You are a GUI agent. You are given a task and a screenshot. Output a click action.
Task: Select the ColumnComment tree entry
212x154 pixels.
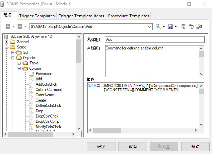click(49, 90)
